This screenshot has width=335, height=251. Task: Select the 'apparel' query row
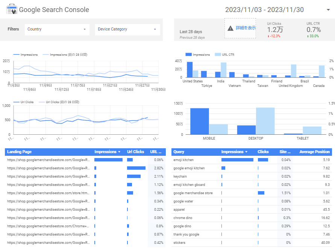pyautogui.click(x=252, y=210)
